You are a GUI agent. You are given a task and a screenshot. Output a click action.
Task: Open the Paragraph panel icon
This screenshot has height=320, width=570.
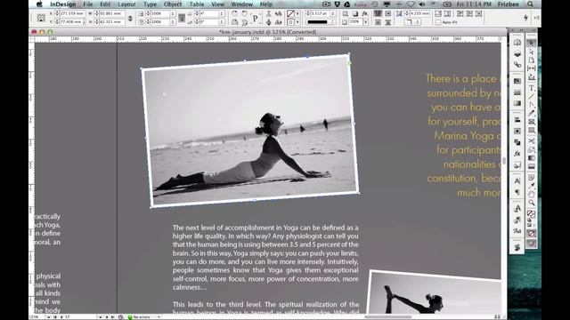point(517,192)
